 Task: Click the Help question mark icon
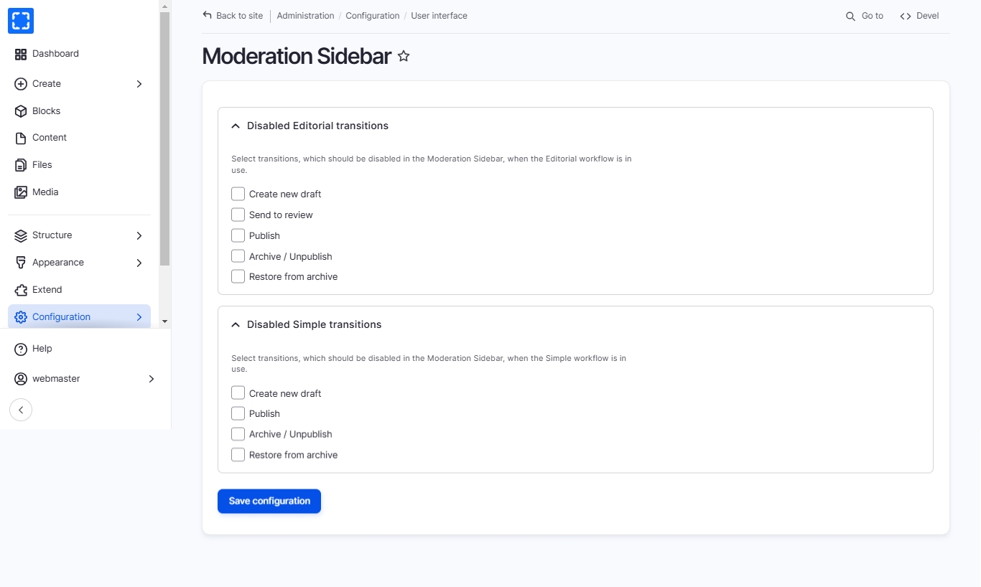point(21,349)
